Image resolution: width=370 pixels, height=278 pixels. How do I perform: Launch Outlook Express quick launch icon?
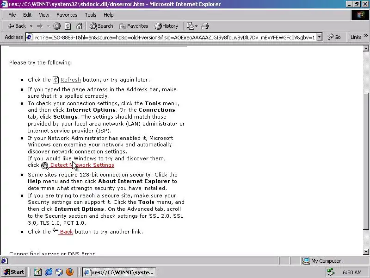pyautogui.click(x=59, y=272)
